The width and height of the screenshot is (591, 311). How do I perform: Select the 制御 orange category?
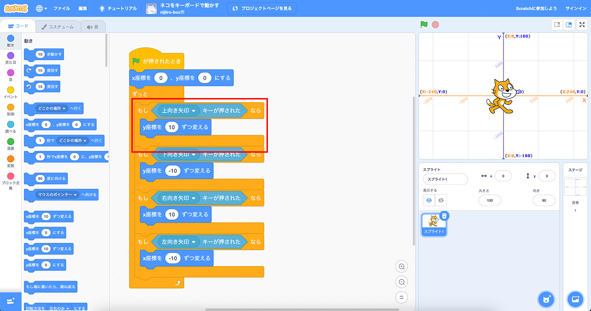coord(11,110)
